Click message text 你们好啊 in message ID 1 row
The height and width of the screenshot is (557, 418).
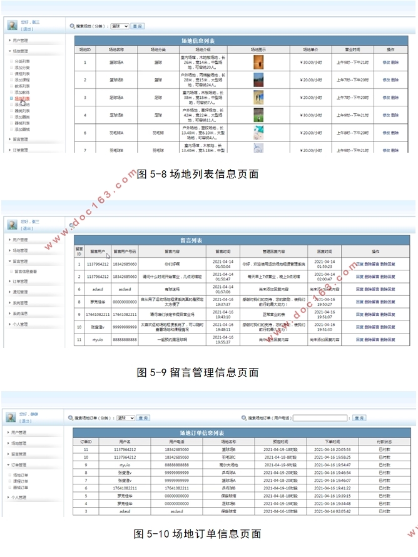(172, 264)
